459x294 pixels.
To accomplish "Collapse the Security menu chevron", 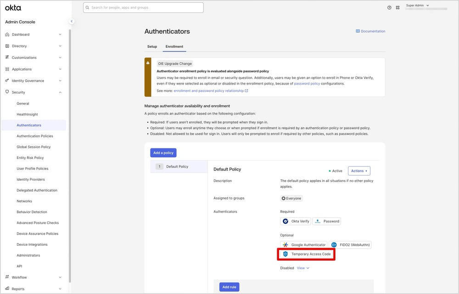I will coord(60,92).
